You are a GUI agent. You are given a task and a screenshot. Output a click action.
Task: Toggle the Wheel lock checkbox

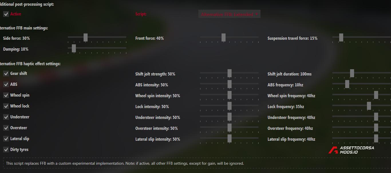point(6,106)
